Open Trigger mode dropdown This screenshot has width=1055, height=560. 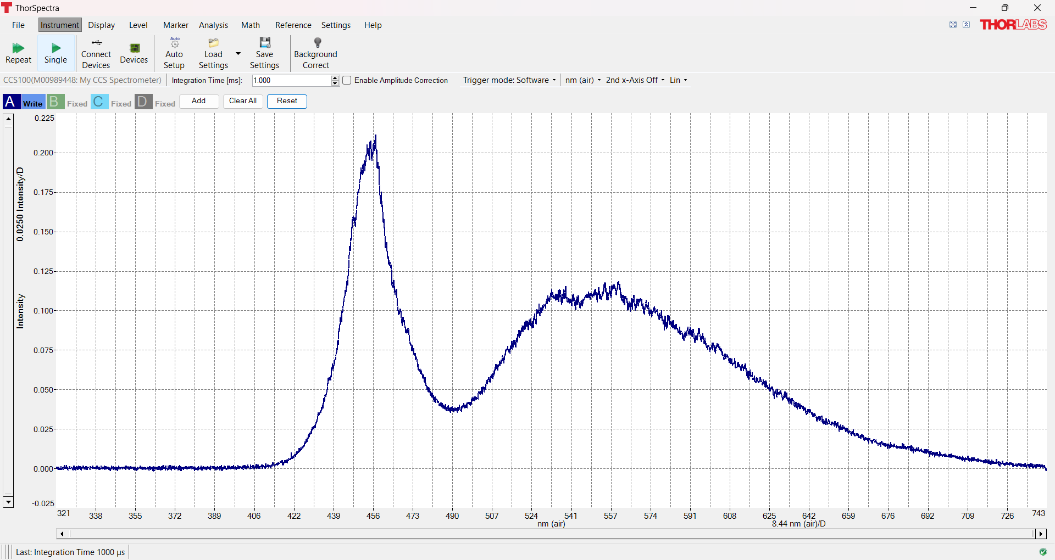click(509, 80)
